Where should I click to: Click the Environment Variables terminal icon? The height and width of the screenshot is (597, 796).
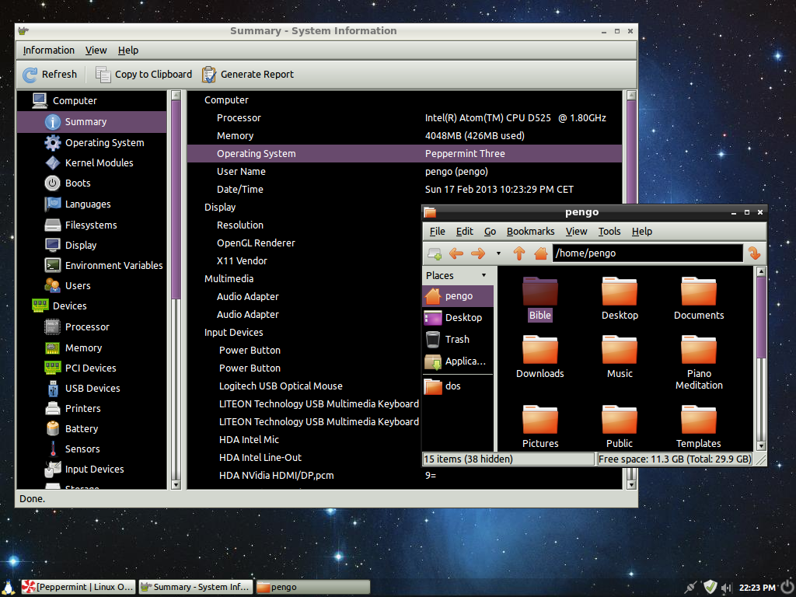tap(53, 266)
